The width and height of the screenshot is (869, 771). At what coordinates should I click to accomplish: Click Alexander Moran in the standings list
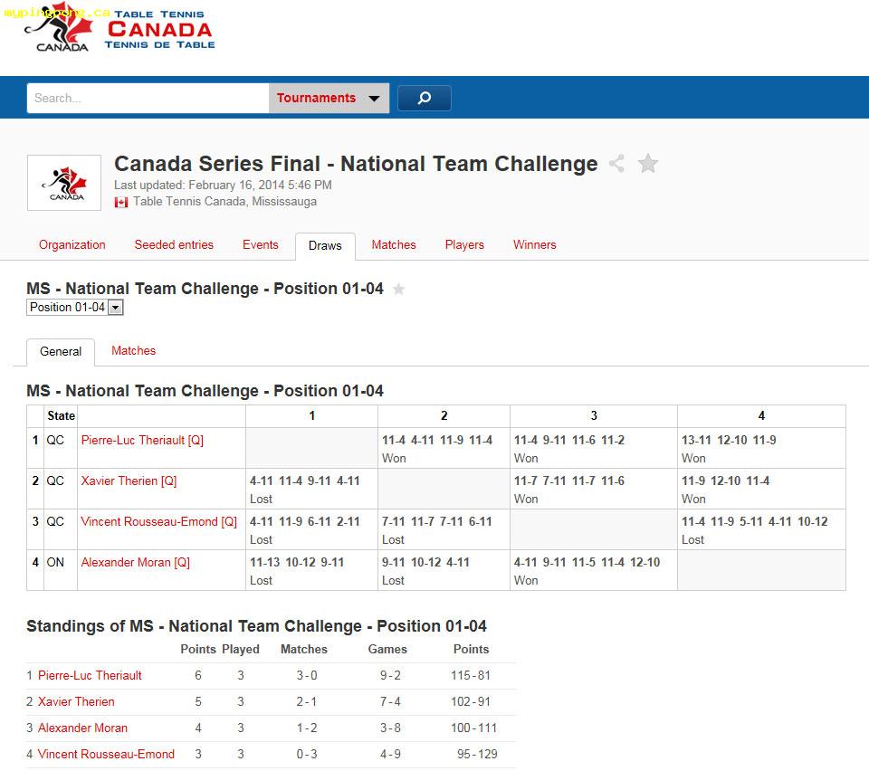(82, 728)
